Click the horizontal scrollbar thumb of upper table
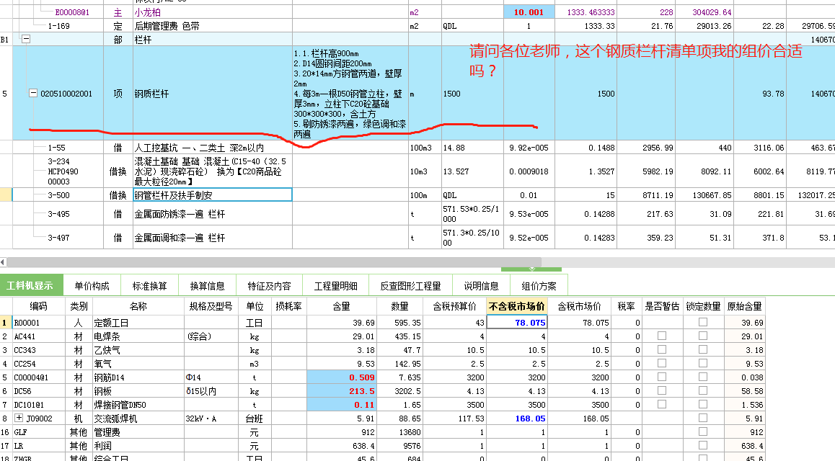The image size is (835, 461). coord(274,261)
